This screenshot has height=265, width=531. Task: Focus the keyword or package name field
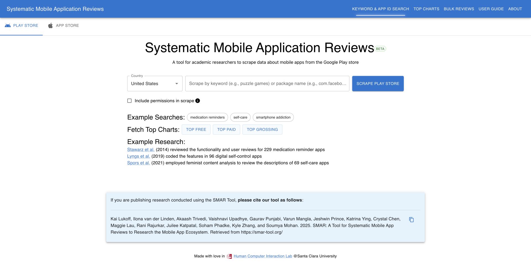[267, 84]
